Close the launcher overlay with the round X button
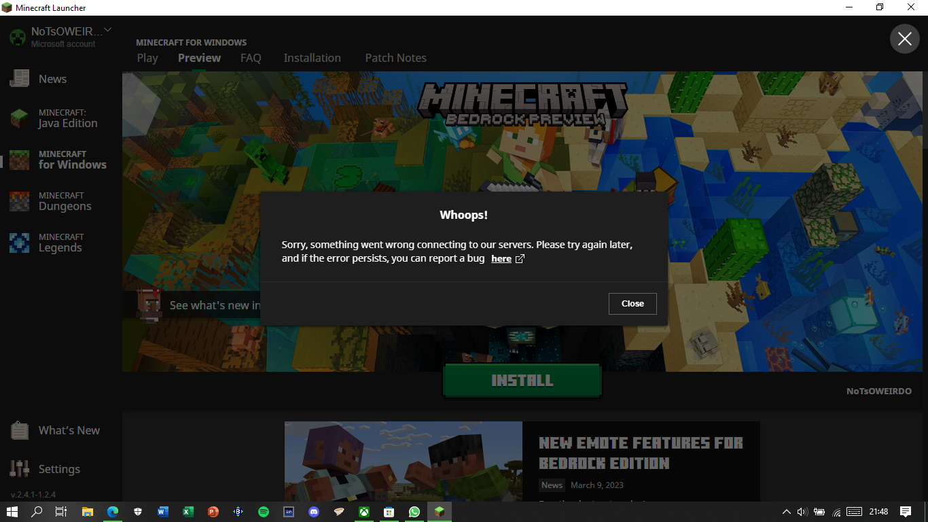Image resolution: width=928 pixels, height=522 pixels. click(x=904, y=39)
